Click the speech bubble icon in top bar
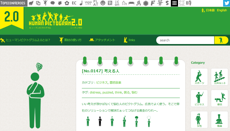The image size is (230, 131). 53,3
